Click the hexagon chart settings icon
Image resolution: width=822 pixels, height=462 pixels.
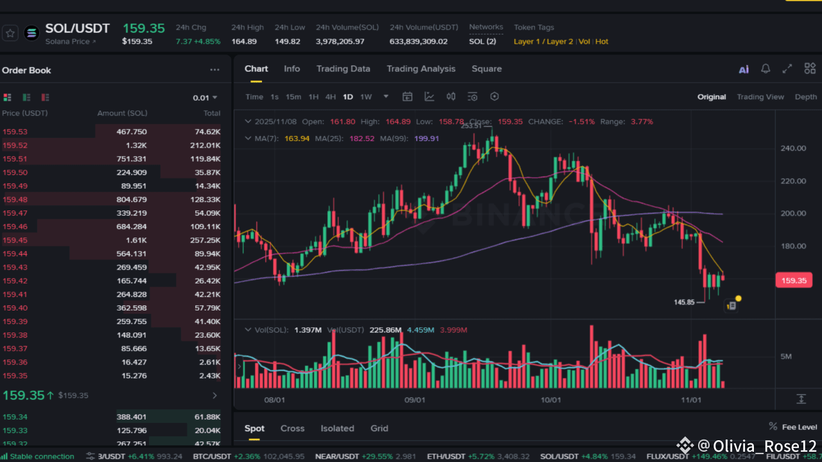coord(494,97)
